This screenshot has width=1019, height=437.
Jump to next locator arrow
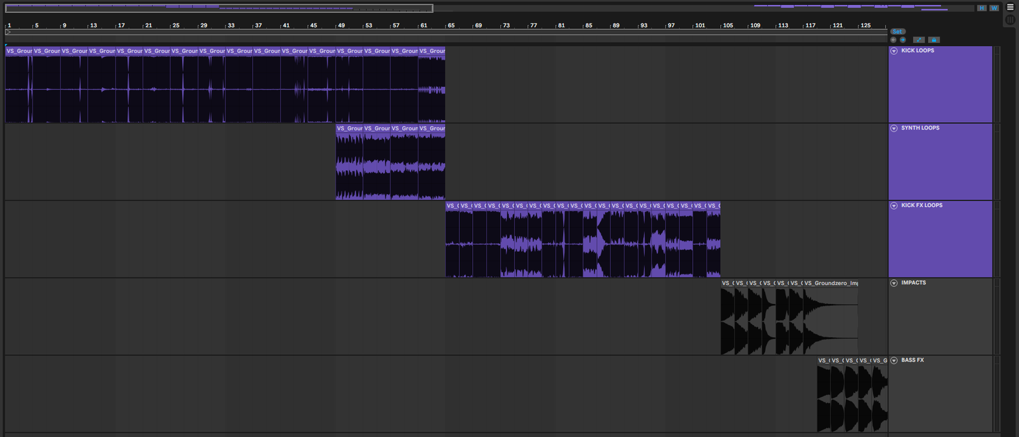903,40
